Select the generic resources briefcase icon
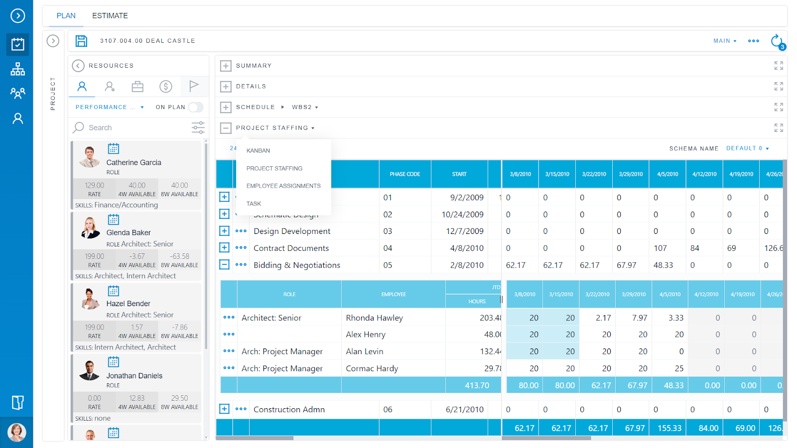 tap(137, 86)
